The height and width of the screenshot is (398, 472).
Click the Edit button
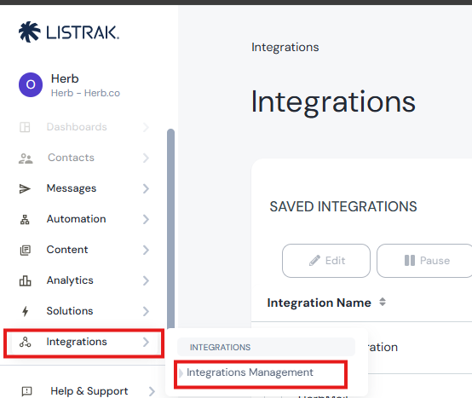(326, 261)
